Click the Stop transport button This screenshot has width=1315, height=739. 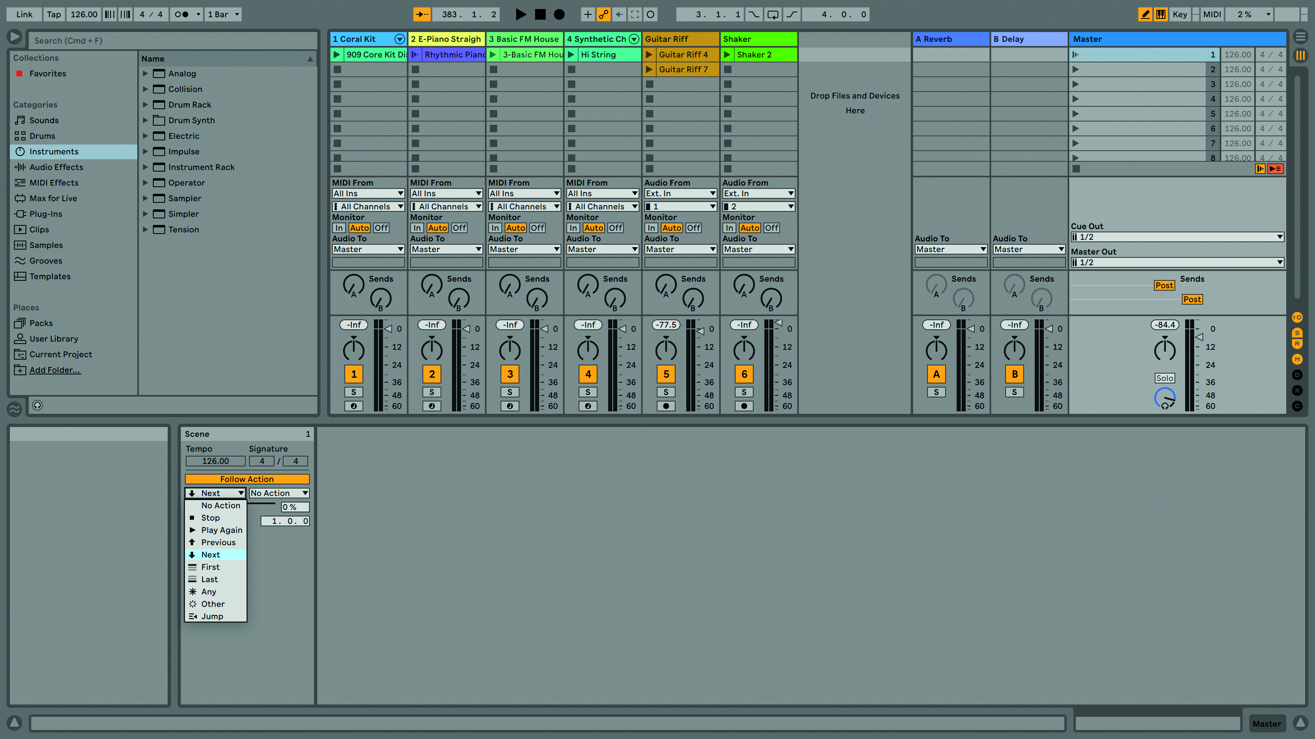point(540,14)
